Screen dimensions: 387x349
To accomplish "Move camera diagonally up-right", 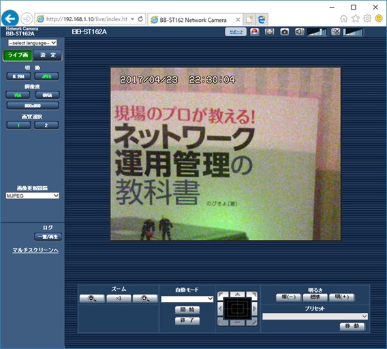I will pyautogui.click(x=252, y=295).
